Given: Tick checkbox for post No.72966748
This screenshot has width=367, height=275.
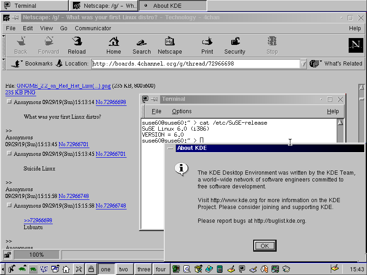Looking at the screenshot, I should click(x=9, y=205).
